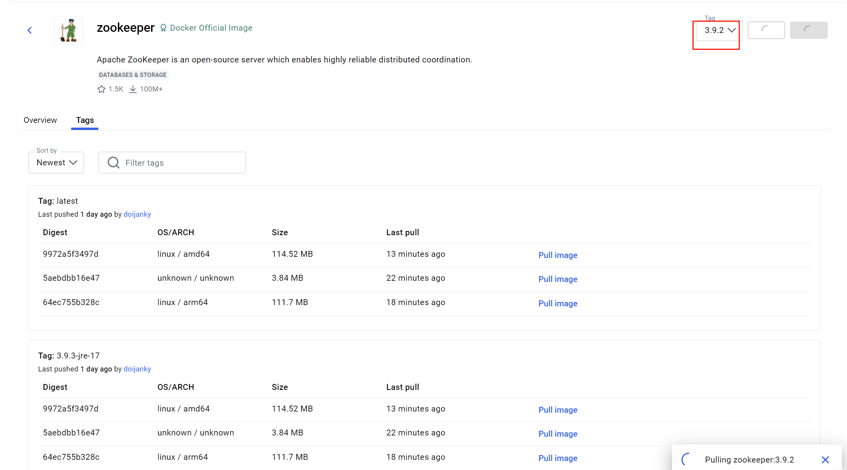Viewport: 847px width, 470px height.
Task: Switch to the Overview tab
Action: point(40,120)
